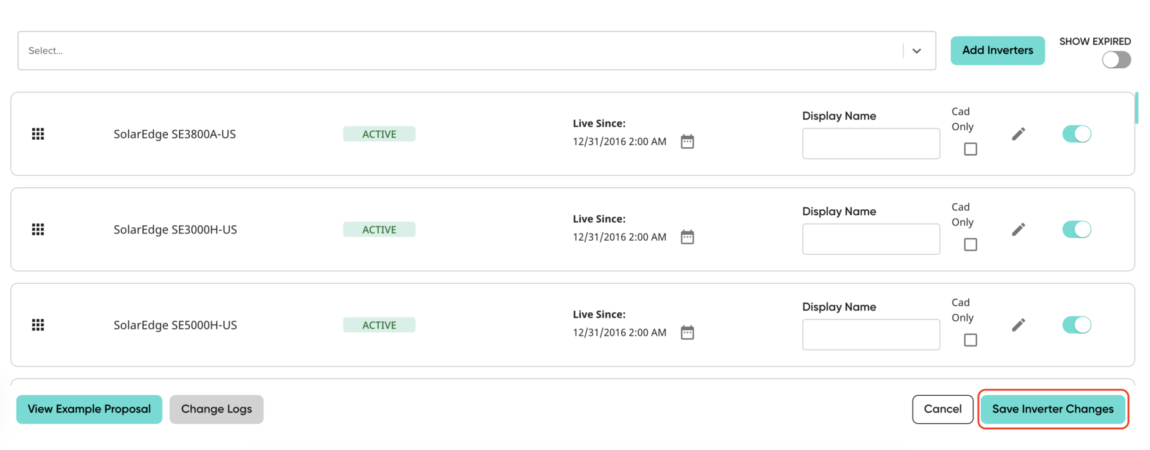
Task: Click the Live Since date for SE3000H-US
Action: tap(620, 237)
